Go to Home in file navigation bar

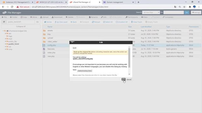click(x=48, y=22)
